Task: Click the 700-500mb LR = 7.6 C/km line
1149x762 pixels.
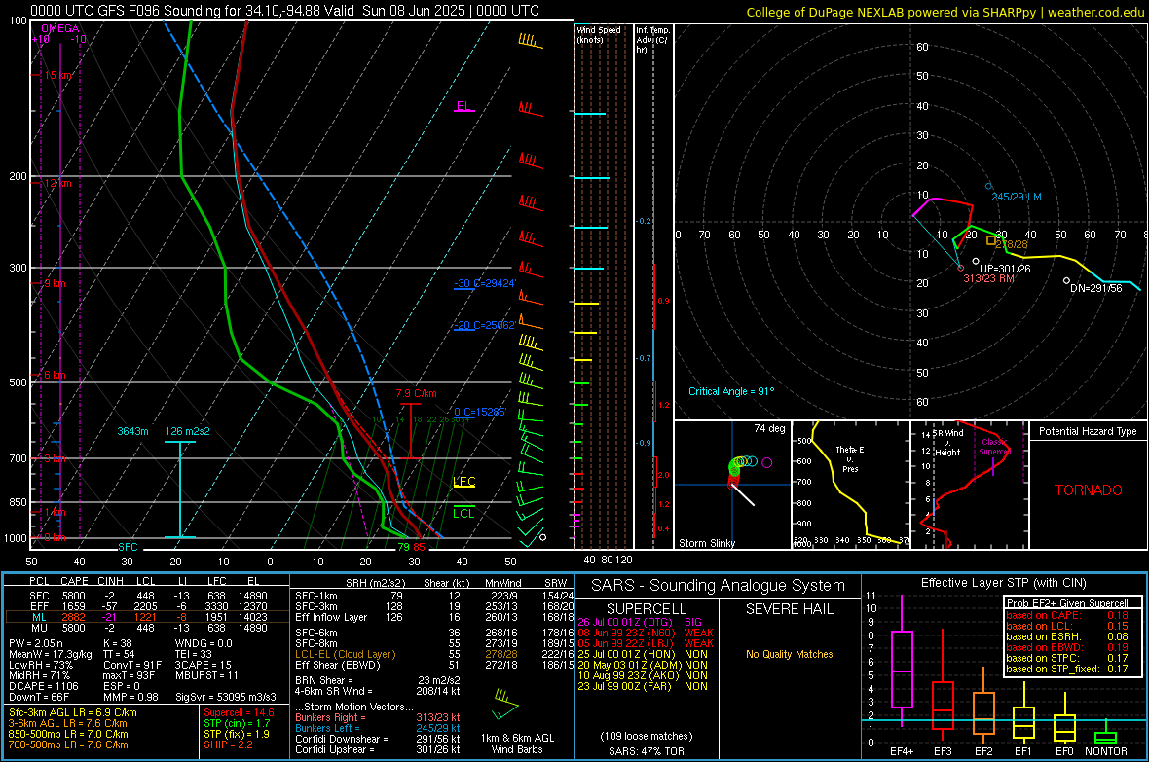Action: (x=68, y=744)
